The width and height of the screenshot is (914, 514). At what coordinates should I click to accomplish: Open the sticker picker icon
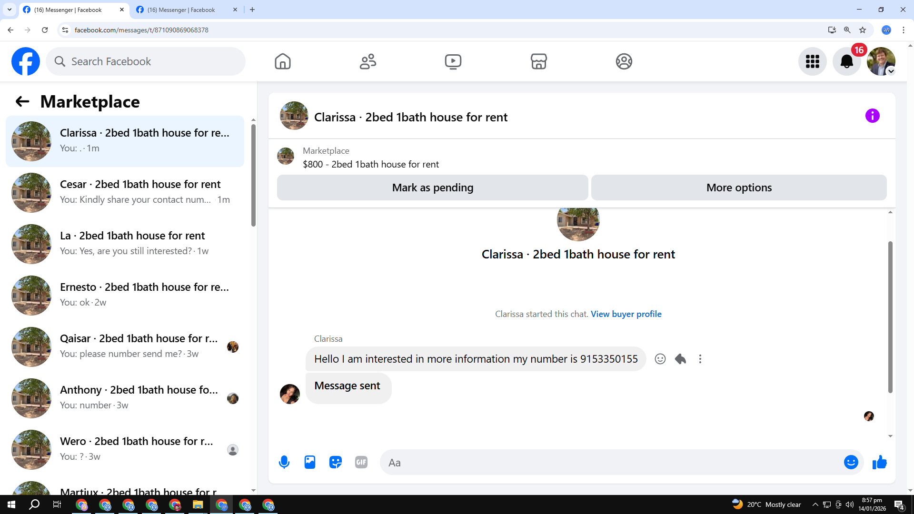tap(336, 462)
